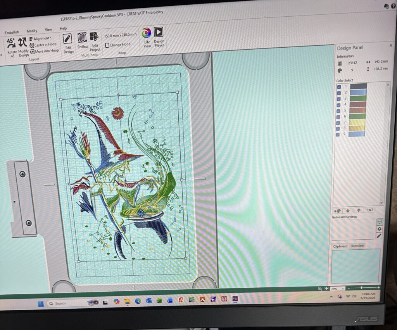This screenshot has width=397, height=330.
Task: Launch Life View
Action: click(x=147, y=38)
